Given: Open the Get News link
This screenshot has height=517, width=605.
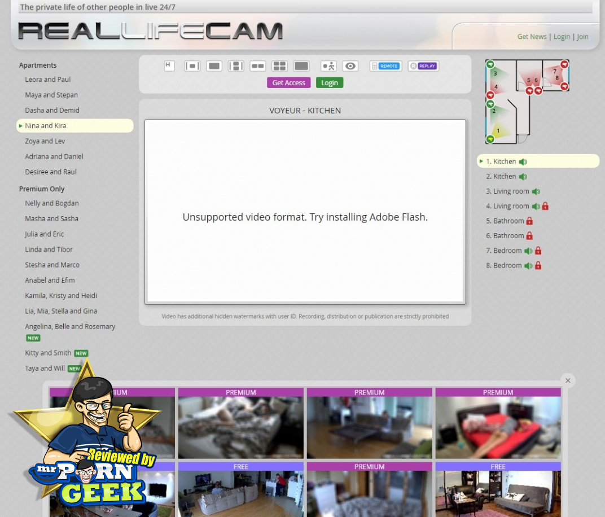Looking at the screenshot, I should point(532,37).
